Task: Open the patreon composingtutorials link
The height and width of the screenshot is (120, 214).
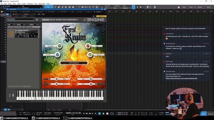Action: click(181, 78)
